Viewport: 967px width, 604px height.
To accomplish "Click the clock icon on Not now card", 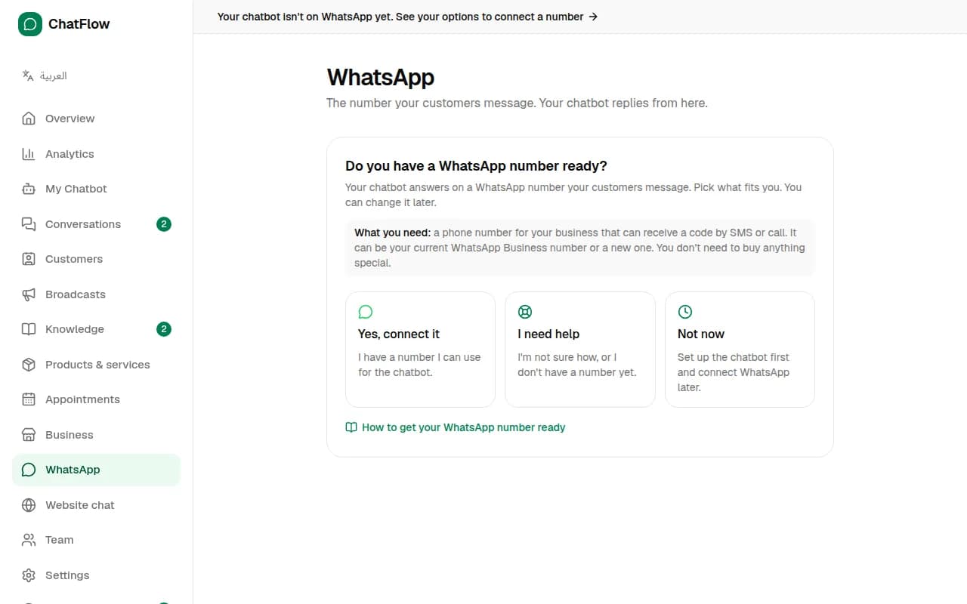I will 685,312.
